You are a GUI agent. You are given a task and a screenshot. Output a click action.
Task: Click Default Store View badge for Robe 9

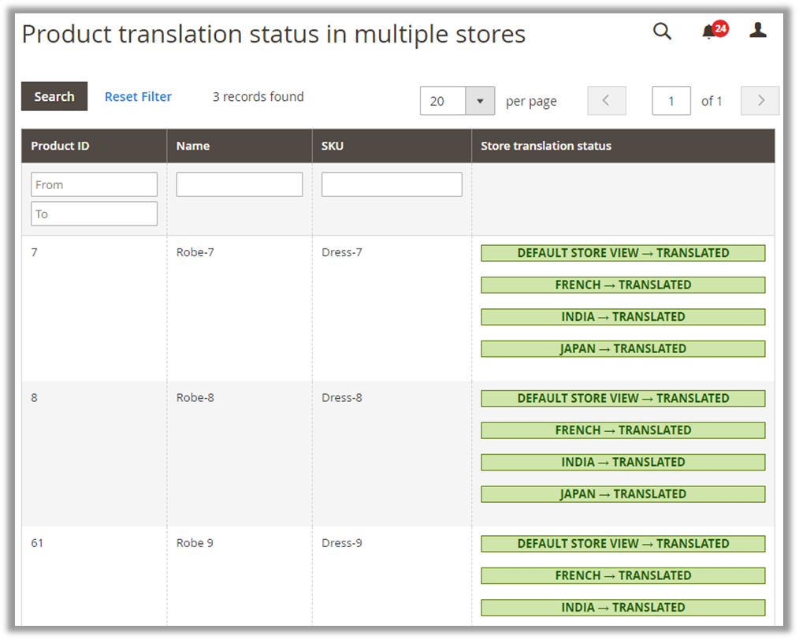point(622,544)
